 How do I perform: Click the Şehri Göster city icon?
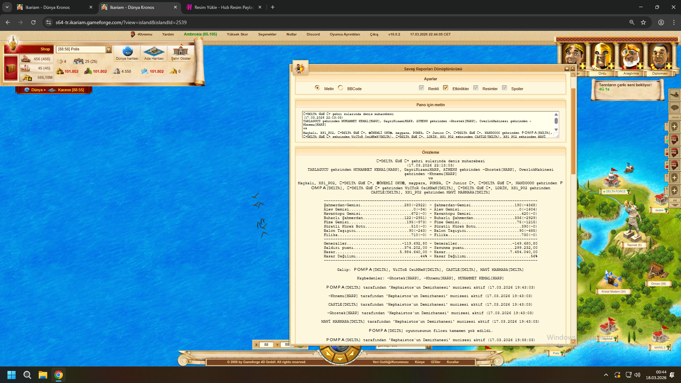click(x=181, y=54)
